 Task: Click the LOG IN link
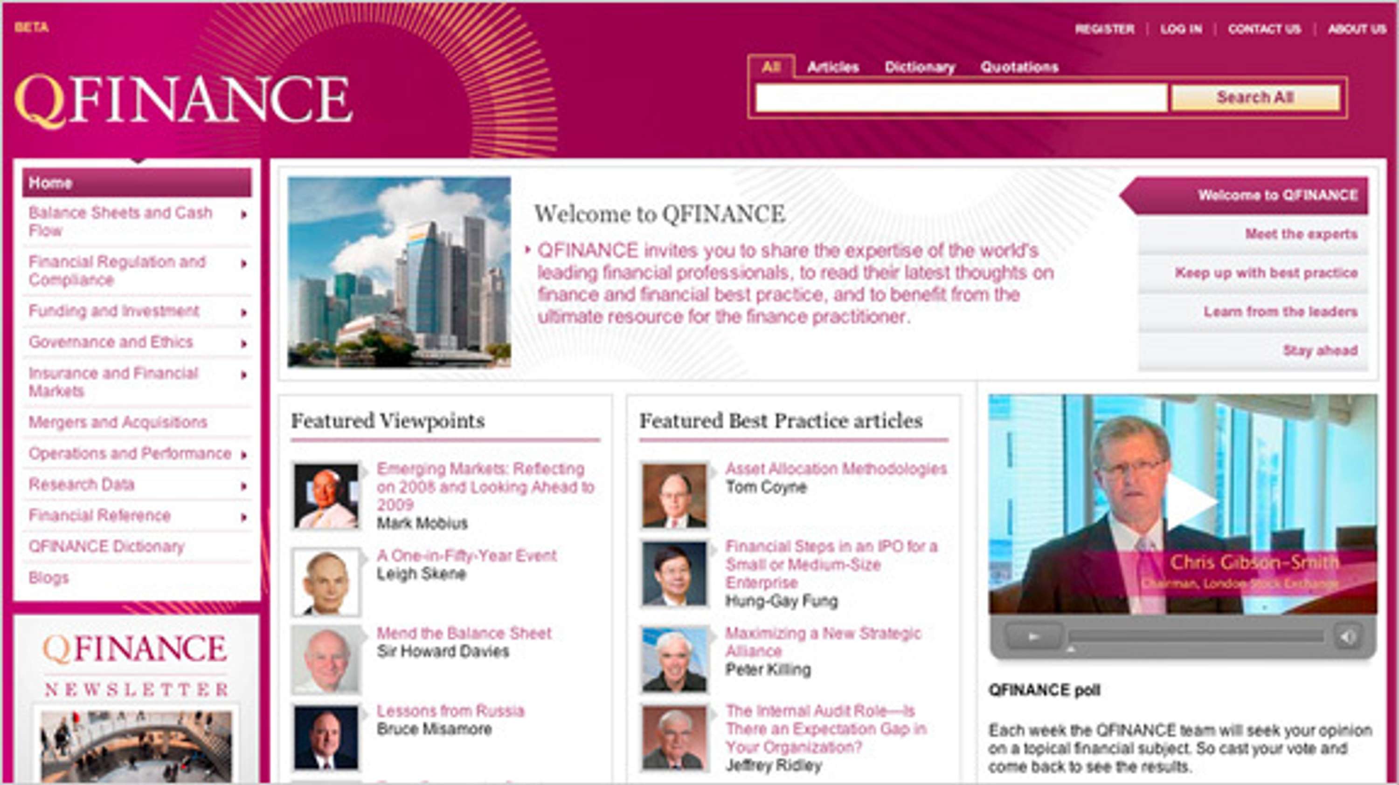(x=1181, y=29)
